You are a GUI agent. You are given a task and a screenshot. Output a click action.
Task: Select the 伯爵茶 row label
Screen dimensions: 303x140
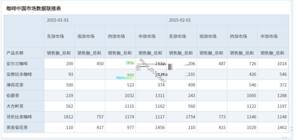[13, 96]
